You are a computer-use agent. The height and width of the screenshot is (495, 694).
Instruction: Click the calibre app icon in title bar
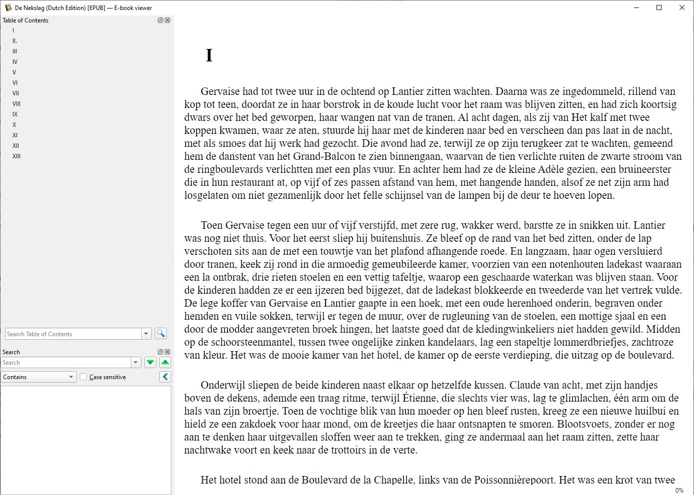click(8, 7)
